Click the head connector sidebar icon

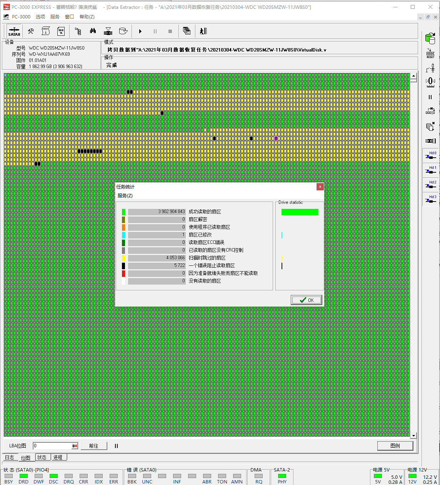(x=430, y=140)
